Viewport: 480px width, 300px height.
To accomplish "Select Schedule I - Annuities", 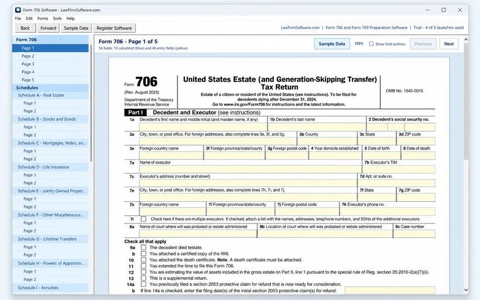I will [x=50, y=288].
